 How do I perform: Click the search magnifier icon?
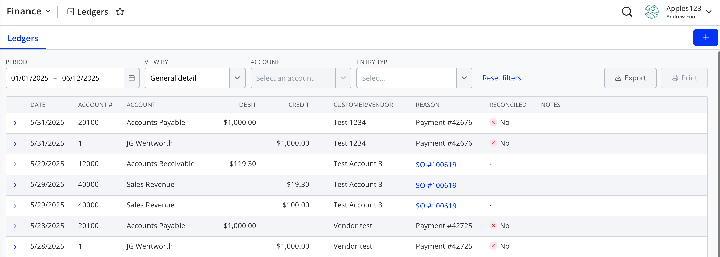pos(627,12)
